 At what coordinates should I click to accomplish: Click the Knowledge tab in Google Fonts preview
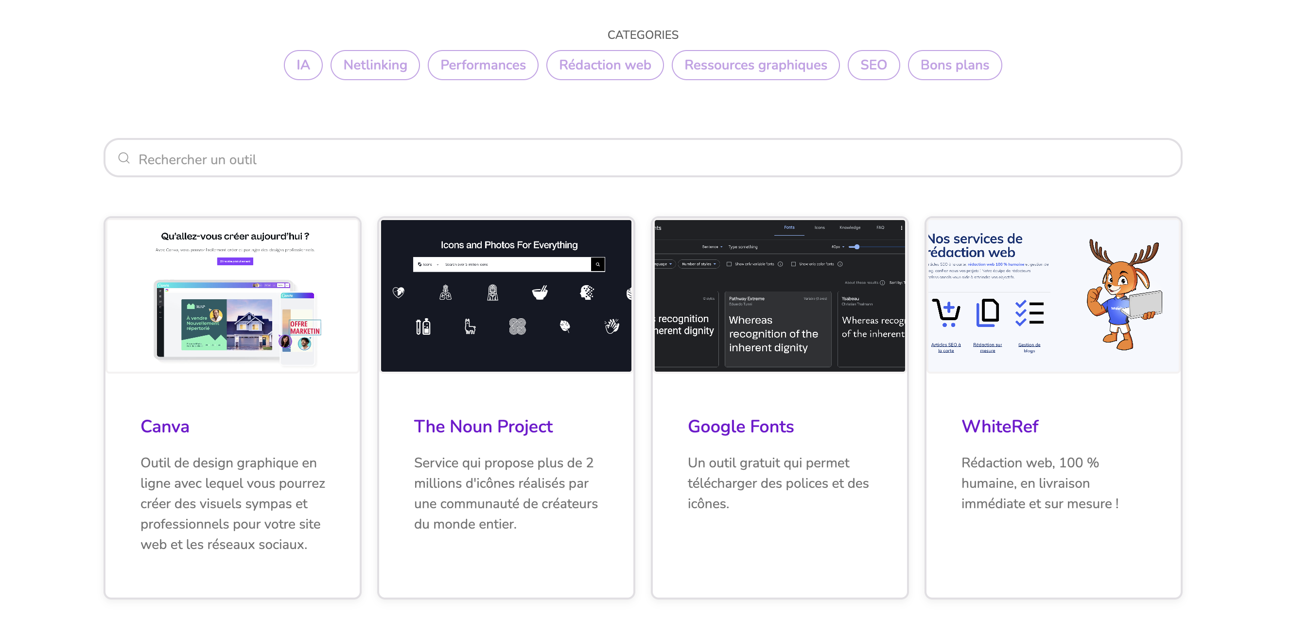[x=850, y=227]
